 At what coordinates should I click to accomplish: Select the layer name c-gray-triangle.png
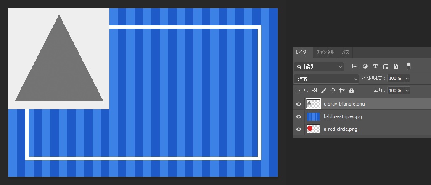click(344, 104)
